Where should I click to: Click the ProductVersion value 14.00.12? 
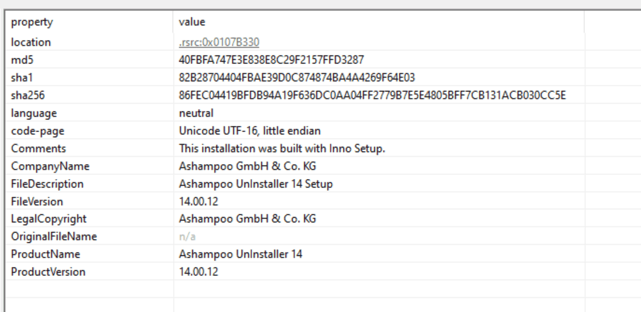click(199, 272)
